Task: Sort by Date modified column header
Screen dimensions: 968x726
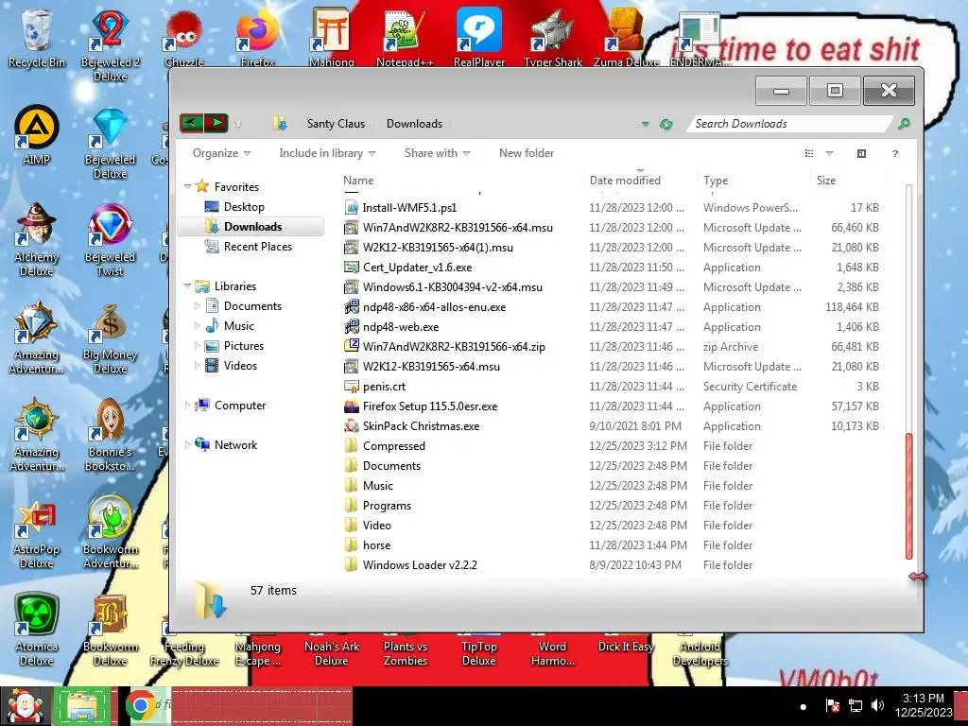Action: (x=640, y=181)
